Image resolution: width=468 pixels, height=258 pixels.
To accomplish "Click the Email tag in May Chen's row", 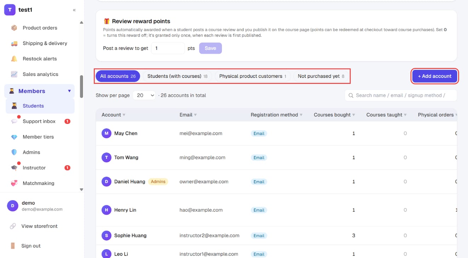I will 259,133.
